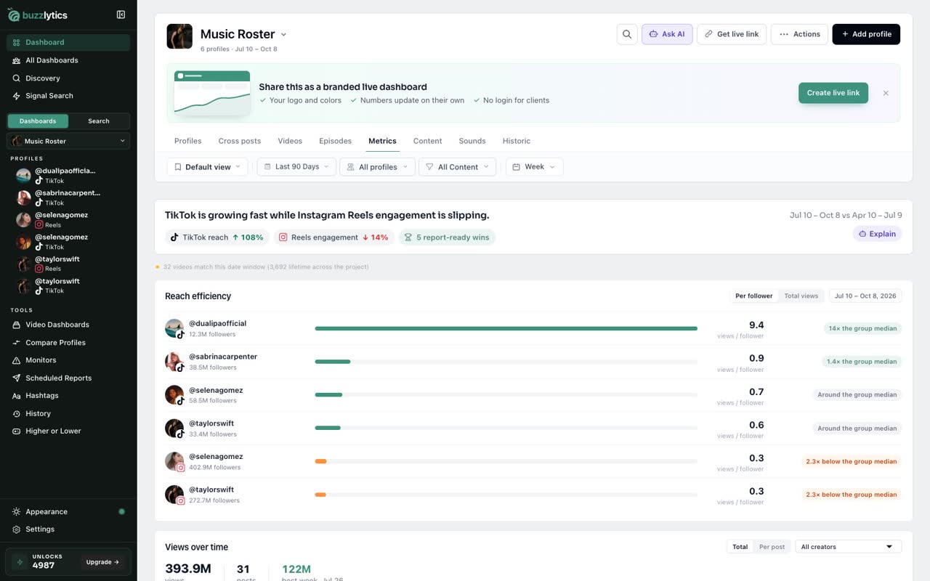Switch to the Sounds tab

(472, 141)
